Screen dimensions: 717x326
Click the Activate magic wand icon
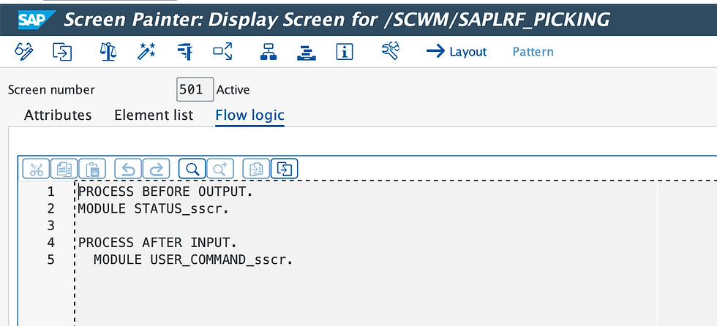pyautogui.click(x=146, y=51)
